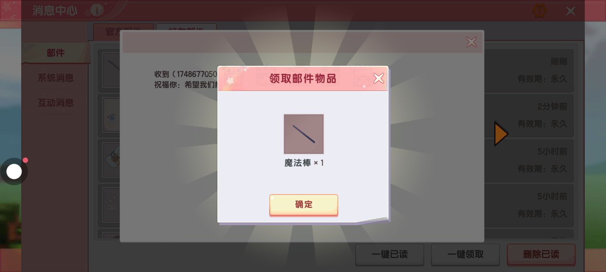This screenshot has width=606, height=272.
Task: Confirm with the 确定 button
Action: click(x=303, y=205)
